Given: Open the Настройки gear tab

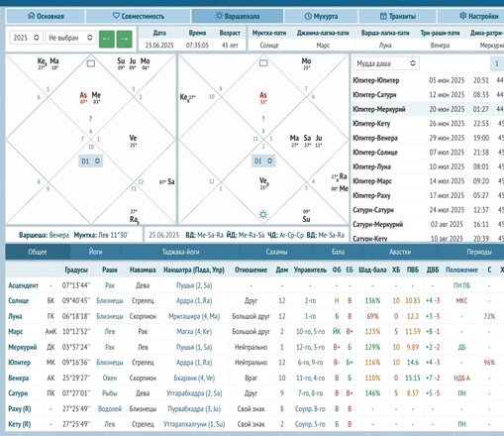Looking at the screenshot, I should (479, 16).
